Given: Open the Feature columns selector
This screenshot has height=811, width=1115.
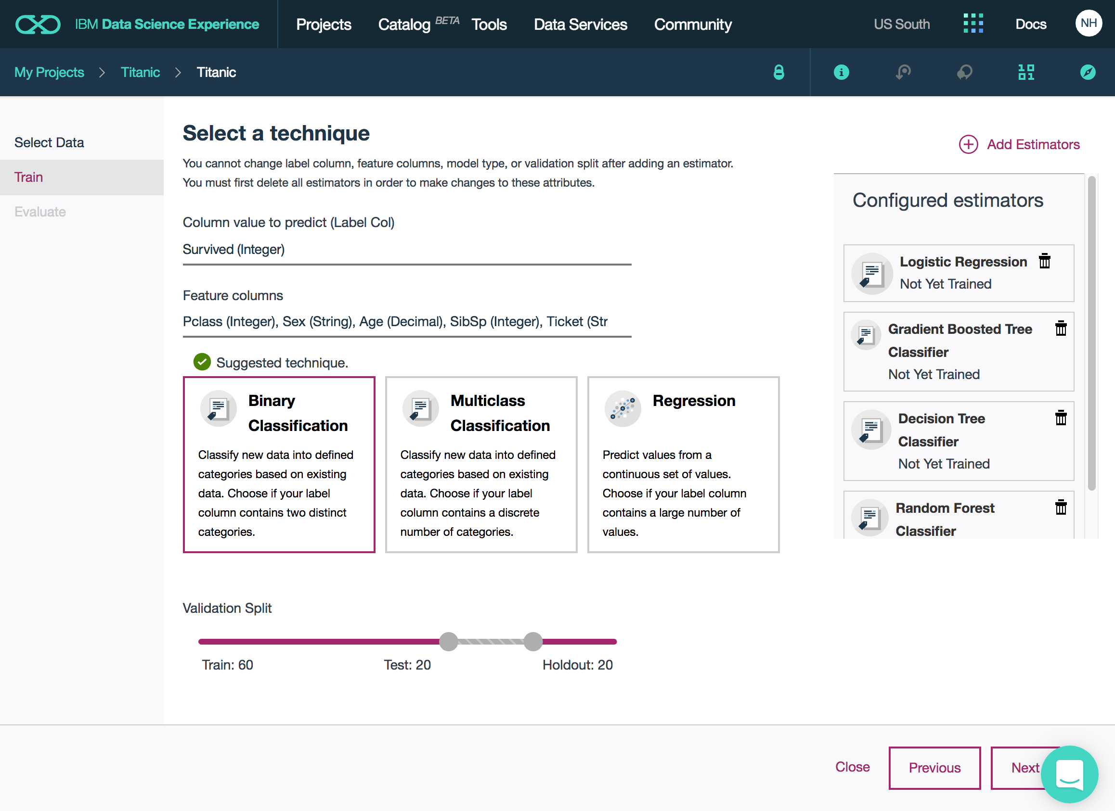Looking at the screenshot, I should click(x=407, y=322).
